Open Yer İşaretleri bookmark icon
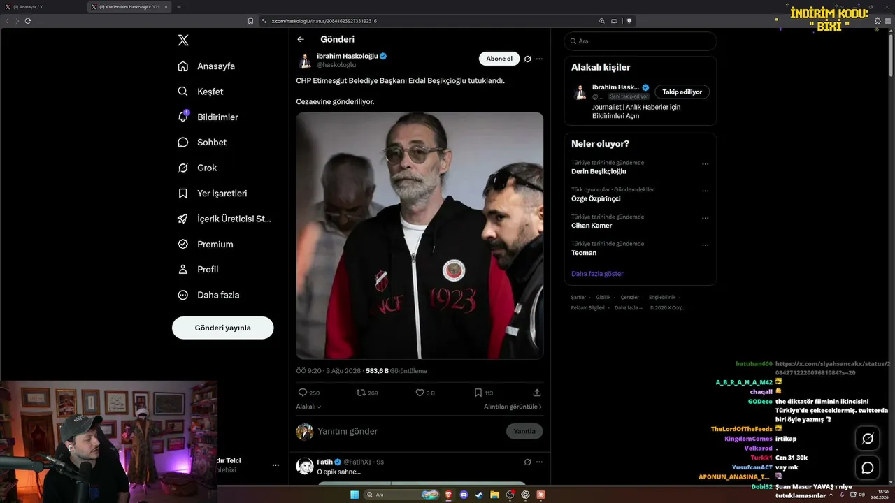Image resolution: width=895 pixels, height=503 pixels. coord(183,194)
